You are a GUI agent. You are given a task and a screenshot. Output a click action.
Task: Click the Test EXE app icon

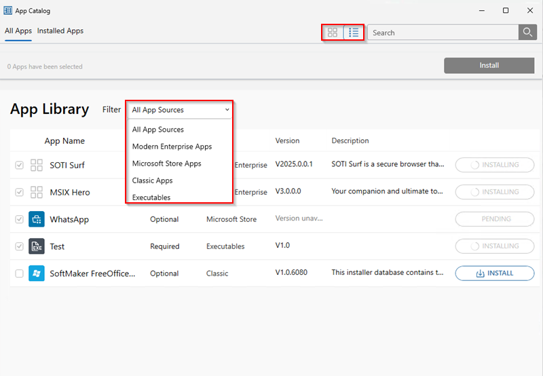(x=37, y=246)
